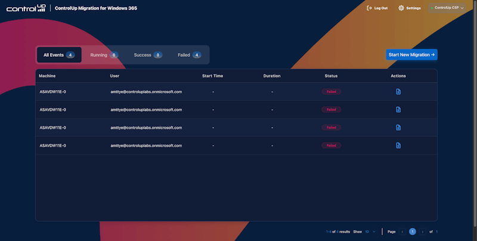Open the Show 10 results-per-page dropdown
477x241 pixels.
tap(370, 231)
